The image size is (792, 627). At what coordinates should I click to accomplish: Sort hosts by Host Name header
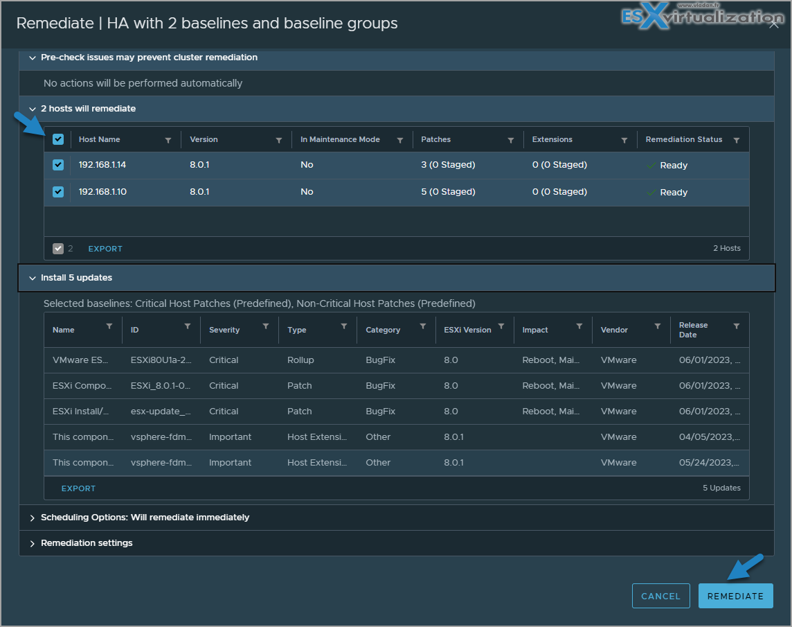point(100,139)
